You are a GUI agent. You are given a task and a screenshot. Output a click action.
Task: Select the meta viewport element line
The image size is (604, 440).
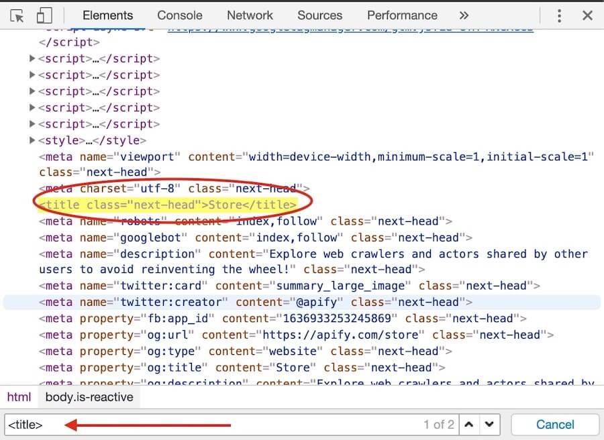pos(316,164)
